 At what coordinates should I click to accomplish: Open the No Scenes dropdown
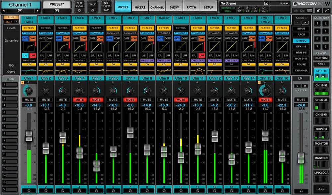266,3
